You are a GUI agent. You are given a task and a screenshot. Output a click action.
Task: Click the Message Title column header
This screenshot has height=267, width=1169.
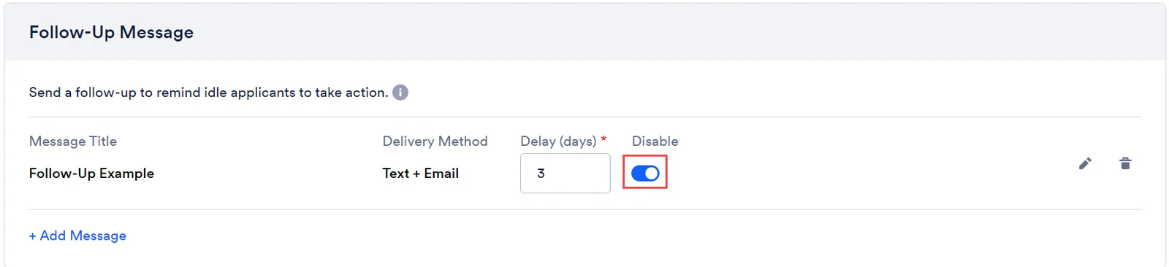pyautogui.click(x=73, y=142)
